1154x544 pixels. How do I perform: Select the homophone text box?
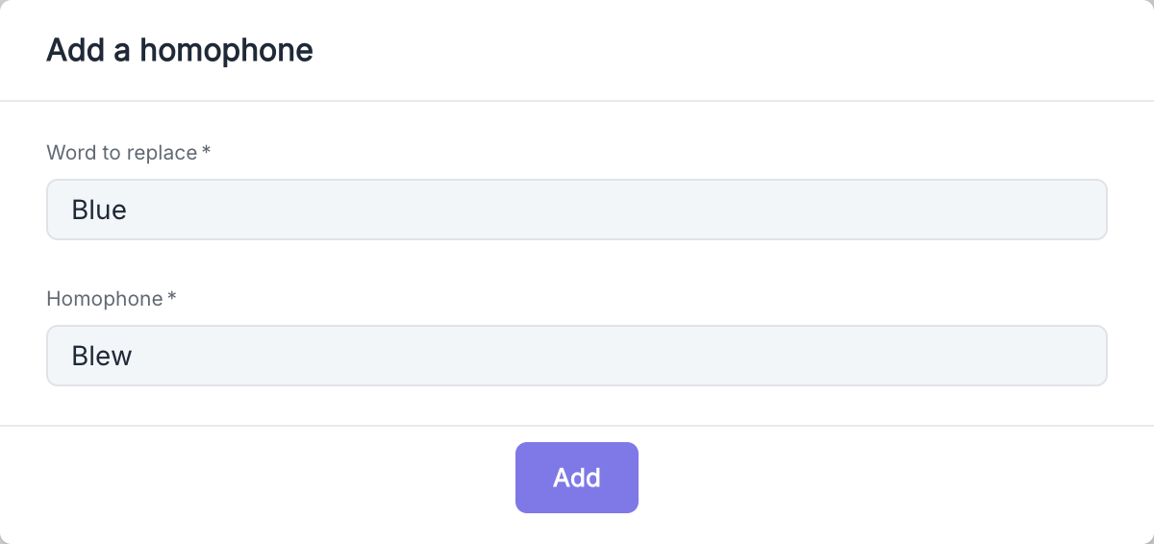(576, 356)
